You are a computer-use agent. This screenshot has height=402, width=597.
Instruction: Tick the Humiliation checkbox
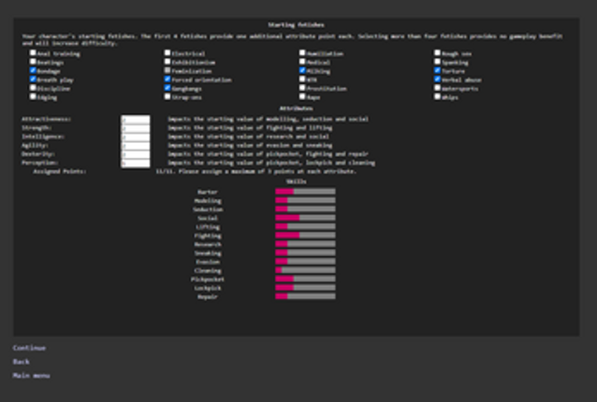tap(302, 53)
